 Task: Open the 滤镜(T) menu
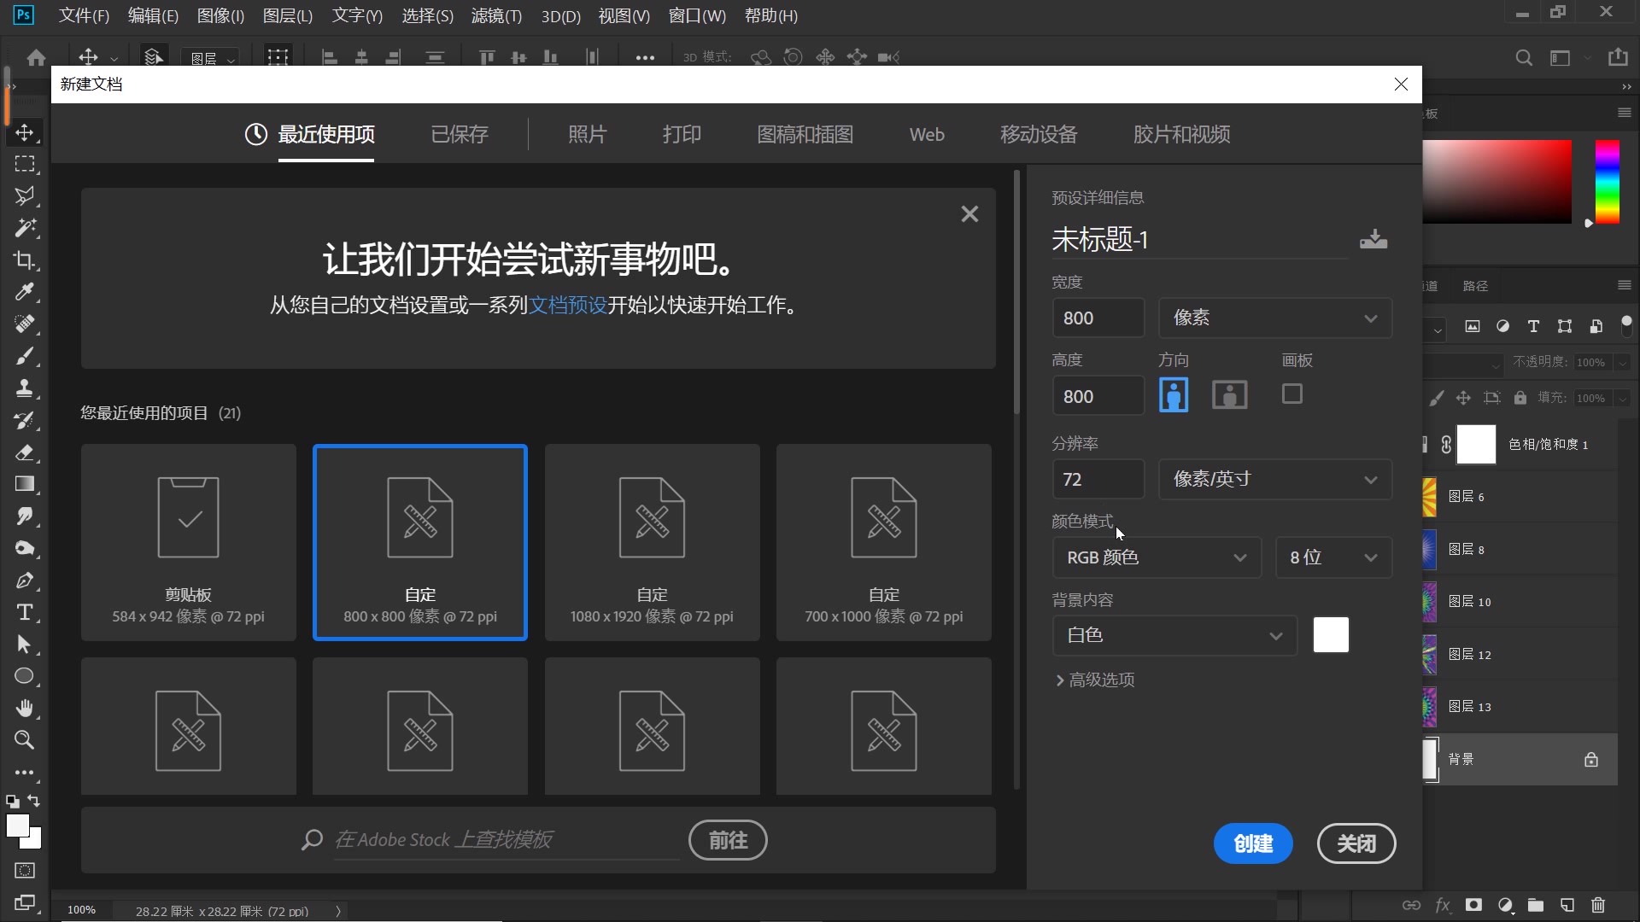[x=495, y=15]
